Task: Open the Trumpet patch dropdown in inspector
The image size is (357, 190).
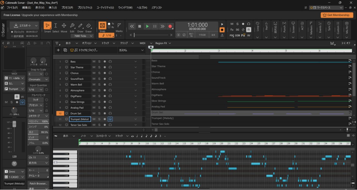Action: pos(14,89)
